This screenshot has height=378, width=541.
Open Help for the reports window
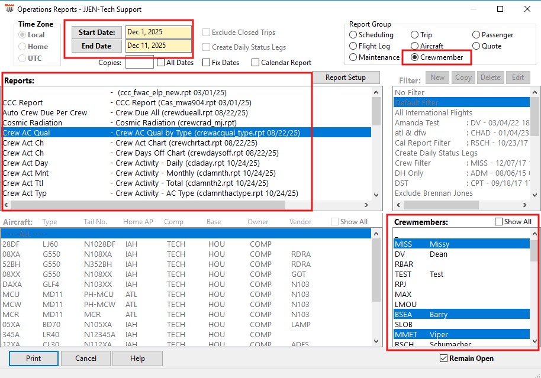(x=137, y=358)
